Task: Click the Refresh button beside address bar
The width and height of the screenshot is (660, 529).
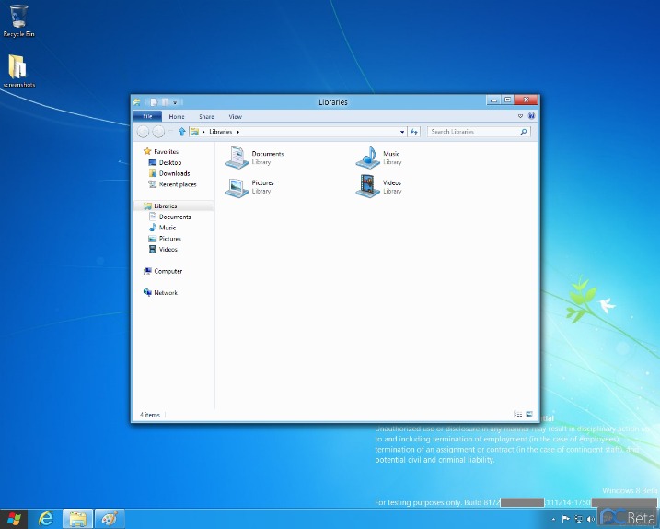Action: click(414, 132)
